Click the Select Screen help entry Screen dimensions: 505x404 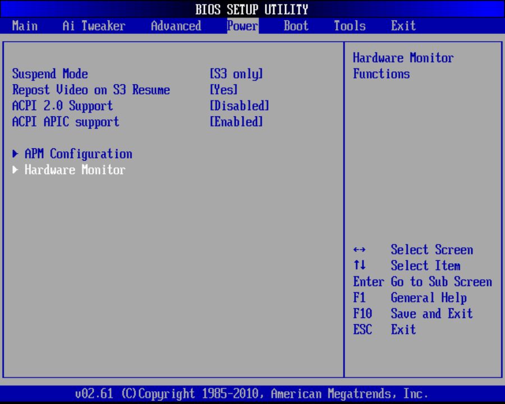[431, 250]
